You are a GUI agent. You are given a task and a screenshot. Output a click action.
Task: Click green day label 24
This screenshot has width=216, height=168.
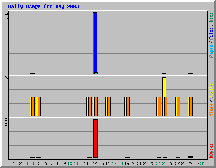[x=158, y=163]
